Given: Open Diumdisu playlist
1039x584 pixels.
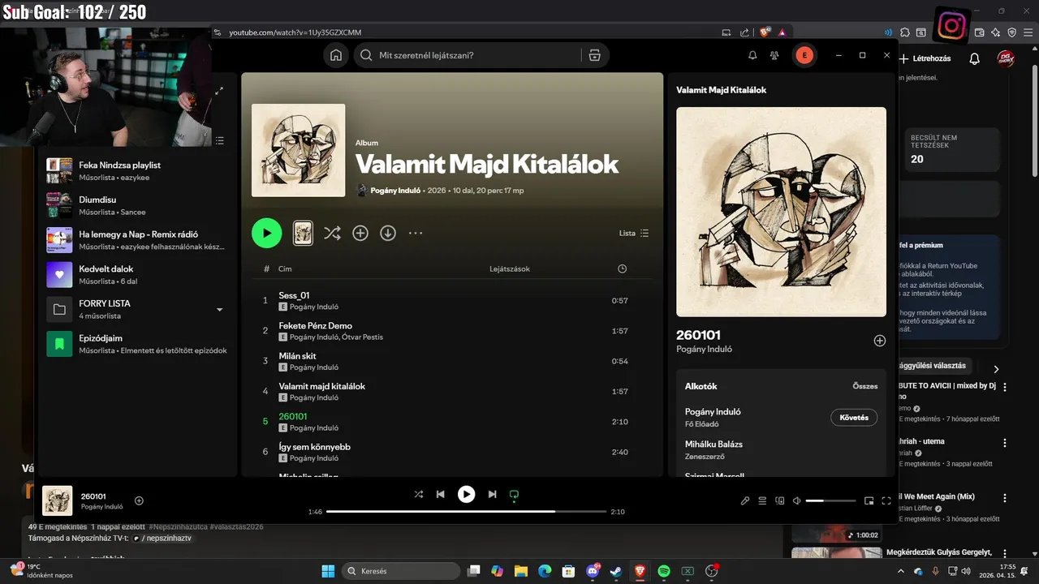Looking at the screenshot, I should [x=137, y=205].
